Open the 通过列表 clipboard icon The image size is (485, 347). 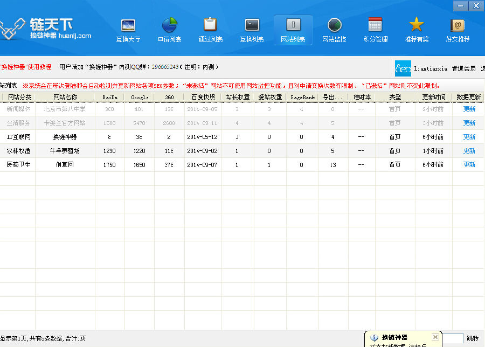pyautogui.click(x=210, y=30)
